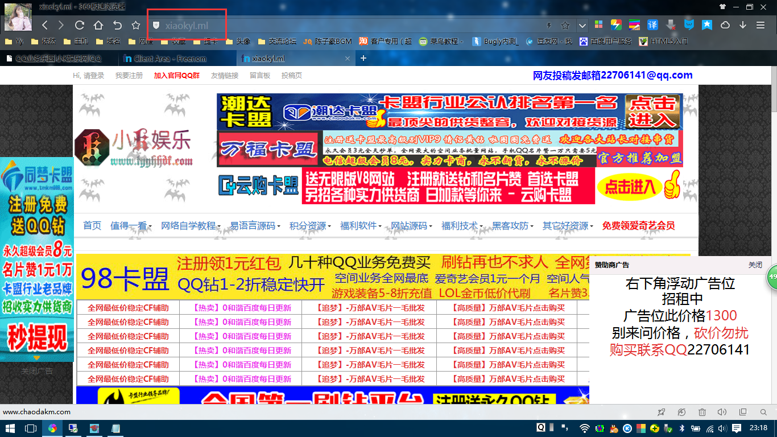The width and height of the screenshot is (777, 437).
Task: Click 免费领爱奇艺会员 nav link
Action: click(639, 225)
